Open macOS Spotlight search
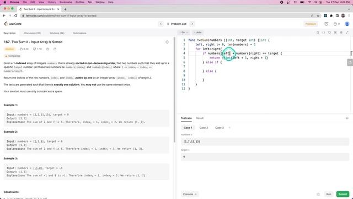 click(315, 2)
